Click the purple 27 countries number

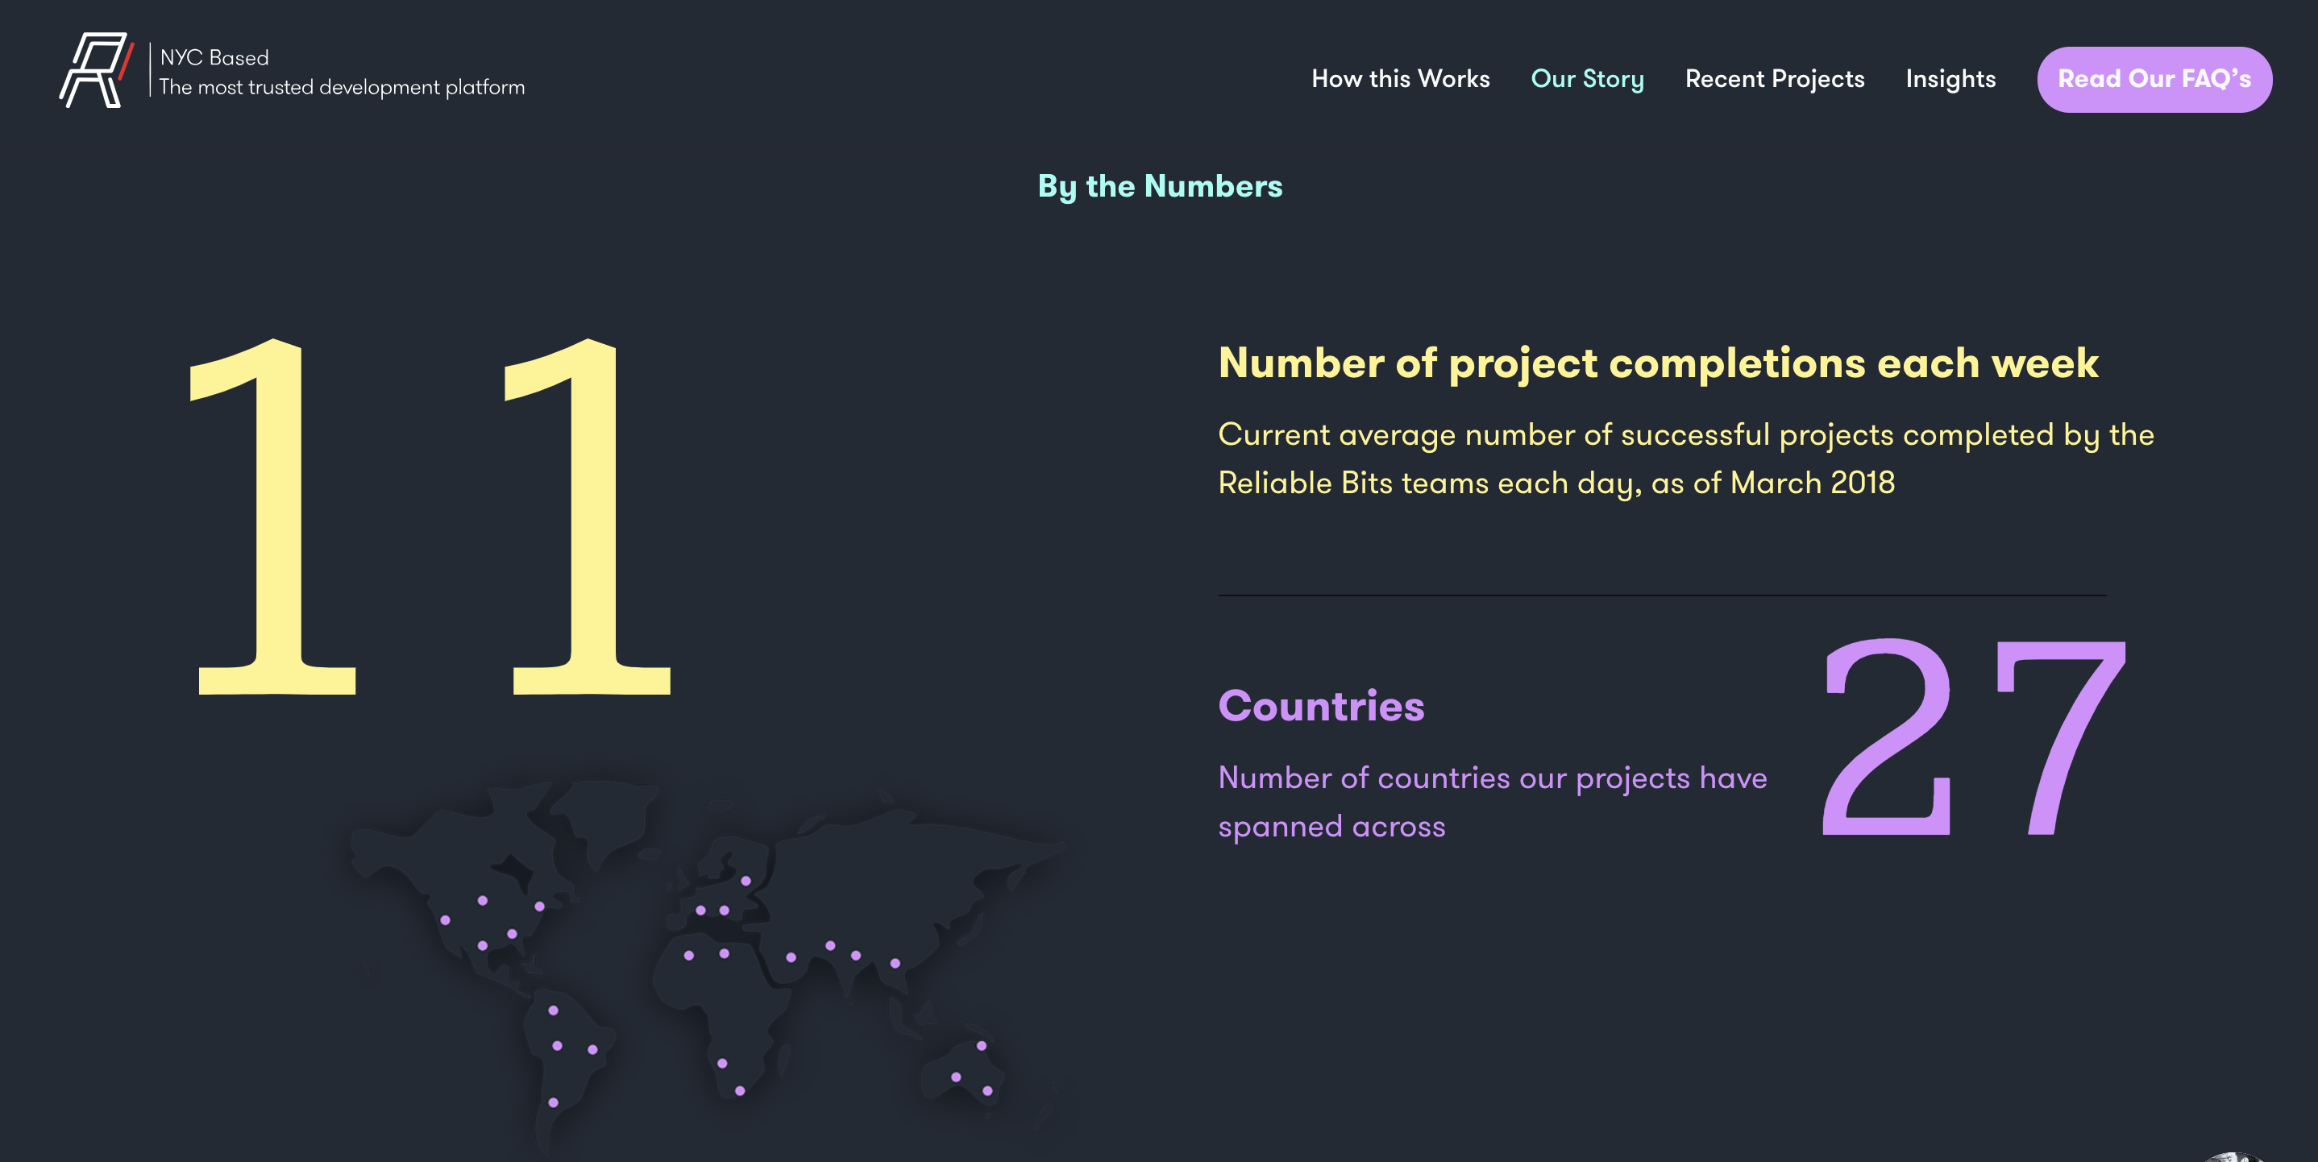pyautogui.click(x=1971, y=737)
